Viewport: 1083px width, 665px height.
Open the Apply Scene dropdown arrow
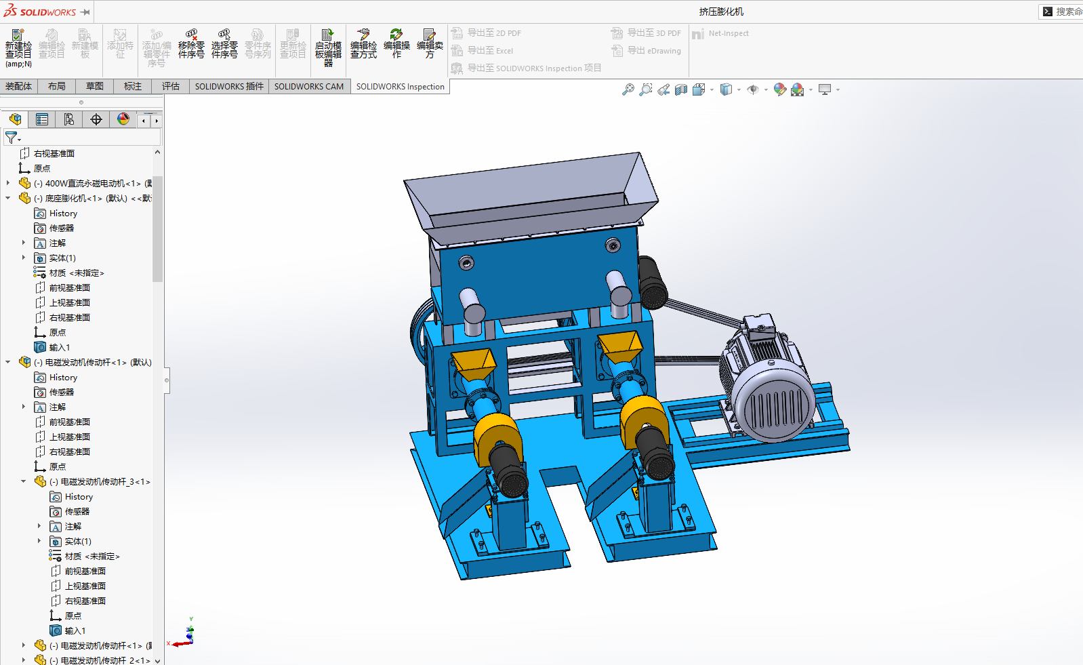pyautogui.click(x=811, y=89)
